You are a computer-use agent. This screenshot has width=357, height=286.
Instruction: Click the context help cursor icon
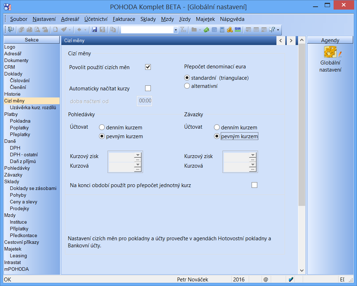coord(272,29)
